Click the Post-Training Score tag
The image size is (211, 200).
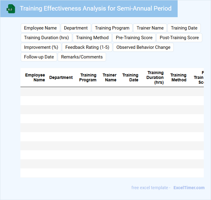coord(179,38)
